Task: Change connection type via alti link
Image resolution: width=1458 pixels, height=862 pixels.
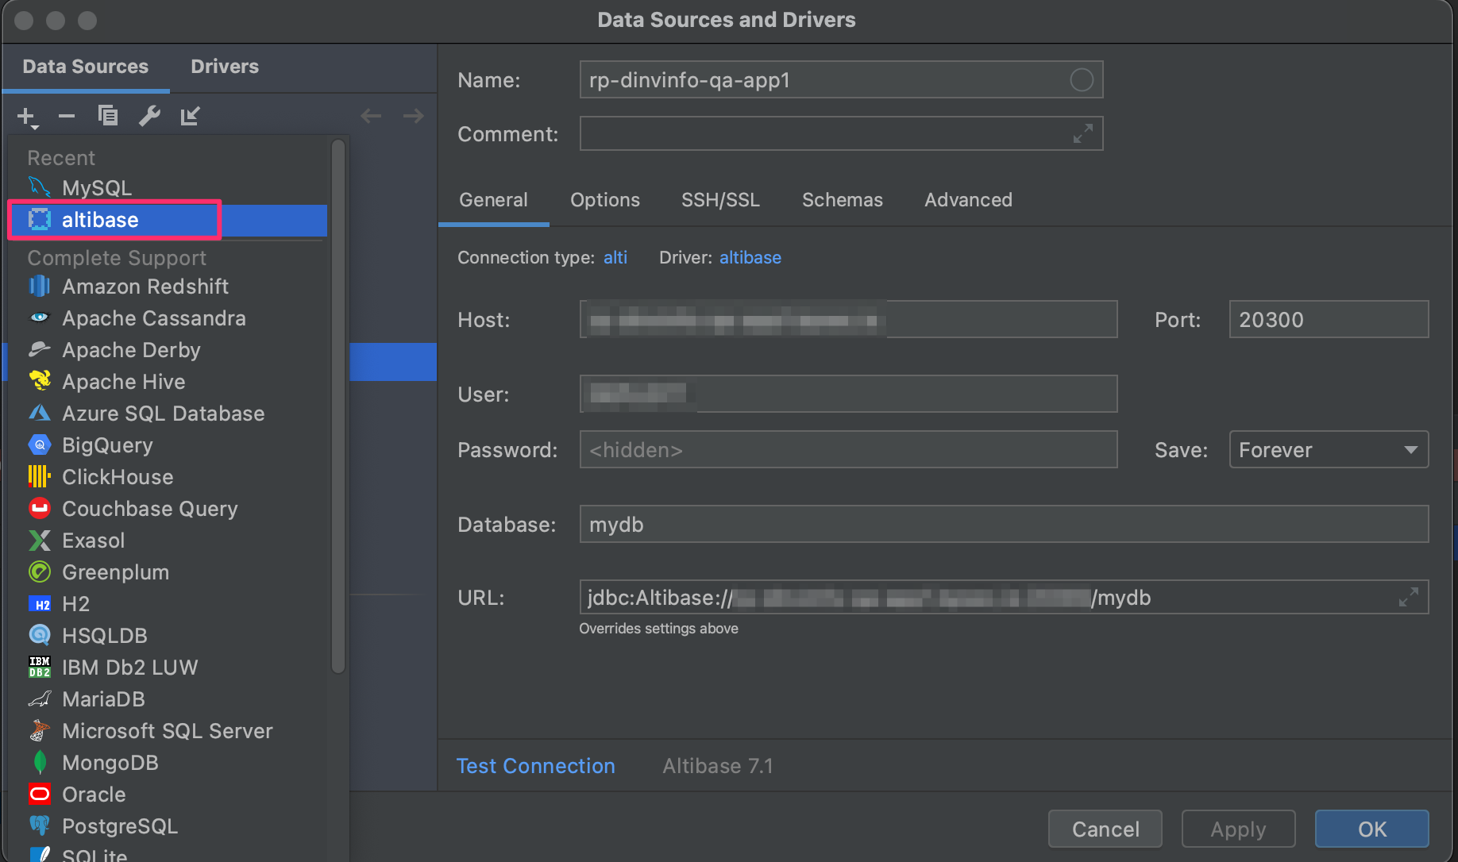Action: click(615, 258)
